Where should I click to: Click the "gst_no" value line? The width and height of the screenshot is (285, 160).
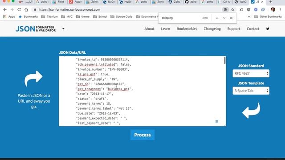101,84
